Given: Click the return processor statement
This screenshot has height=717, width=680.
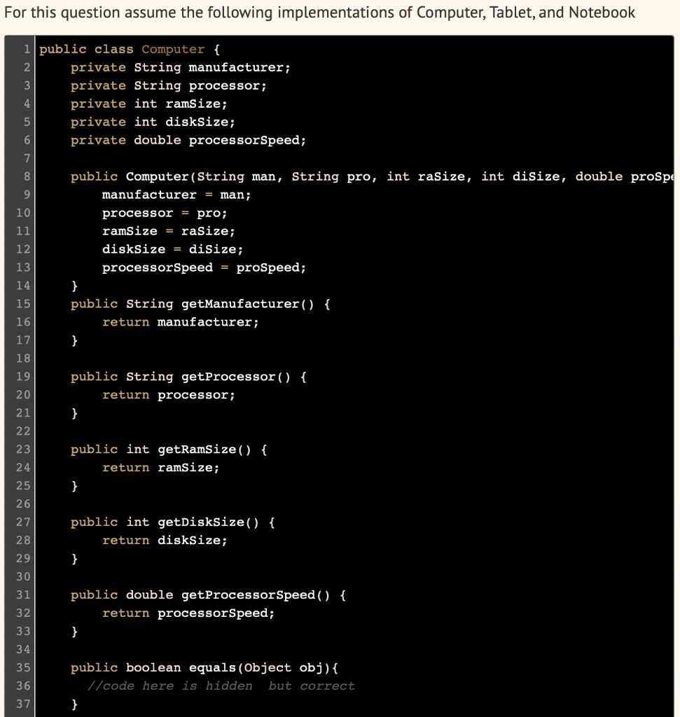Looking at the screenshot, I should pos(168,395).
